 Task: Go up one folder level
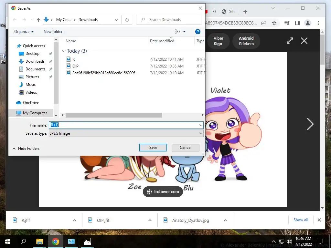[38, 20]
